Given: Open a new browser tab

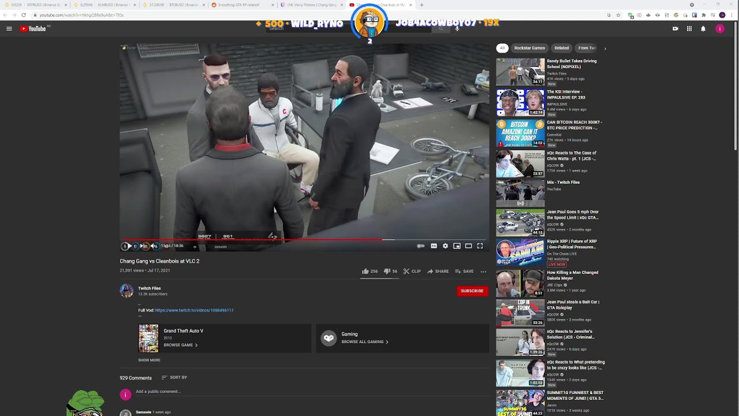Looking at the screenshot, I should pyautogui.click(x=421, y=5).
